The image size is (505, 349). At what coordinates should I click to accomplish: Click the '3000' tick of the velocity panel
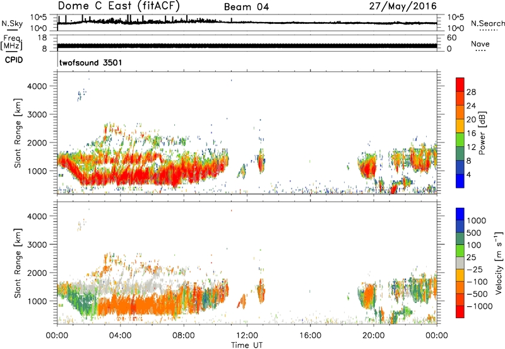(37, 244)
